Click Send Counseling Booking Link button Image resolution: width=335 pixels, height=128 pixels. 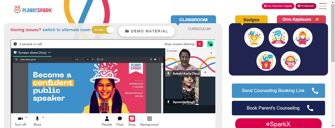point(278,90)
